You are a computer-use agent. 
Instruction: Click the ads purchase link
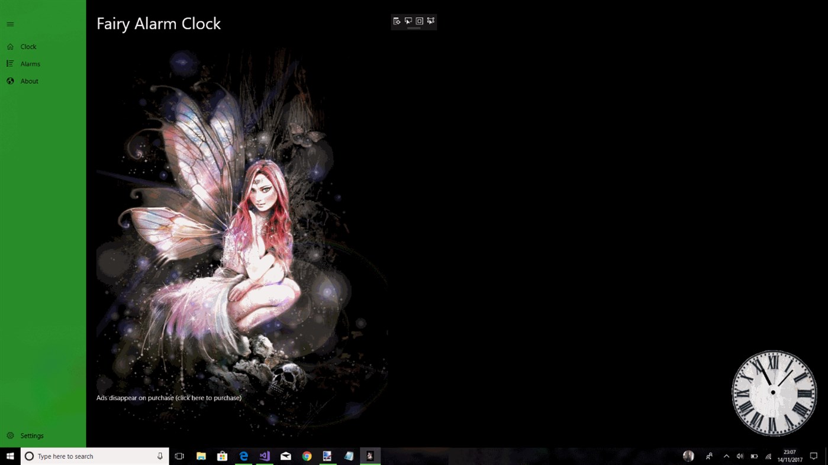coord(169,397)
